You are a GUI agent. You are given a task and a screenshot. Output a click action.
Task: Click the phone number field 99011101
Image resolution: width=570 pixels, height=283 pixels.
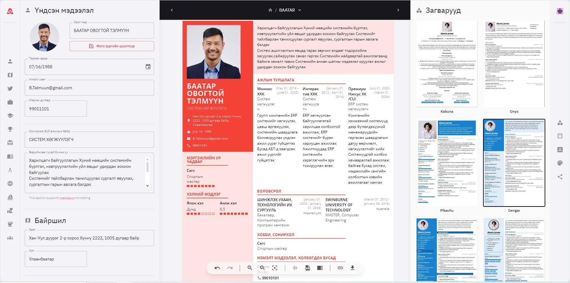[56, 109]
